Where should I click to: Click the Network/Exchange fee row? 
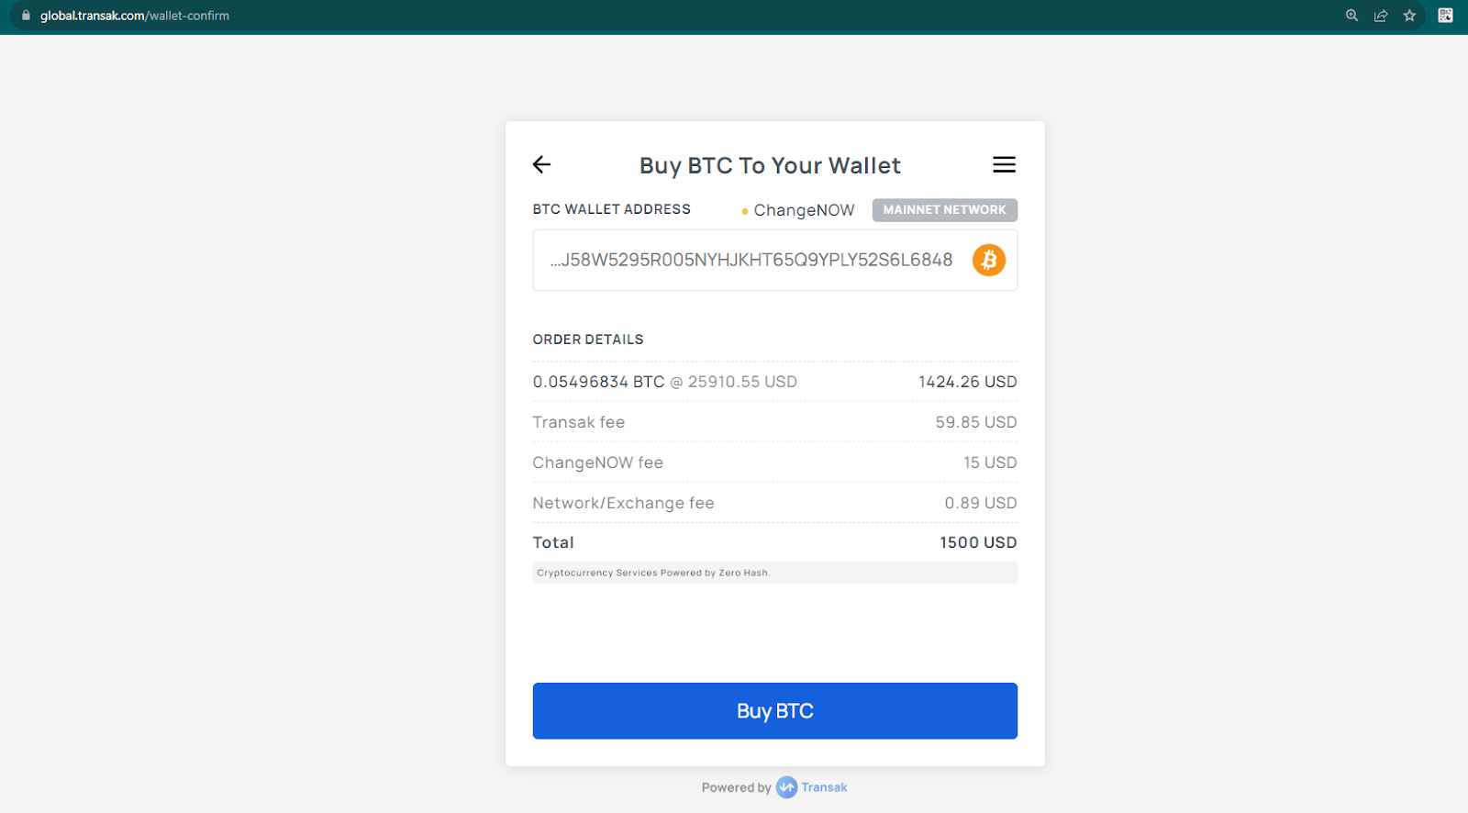[774, 503]
